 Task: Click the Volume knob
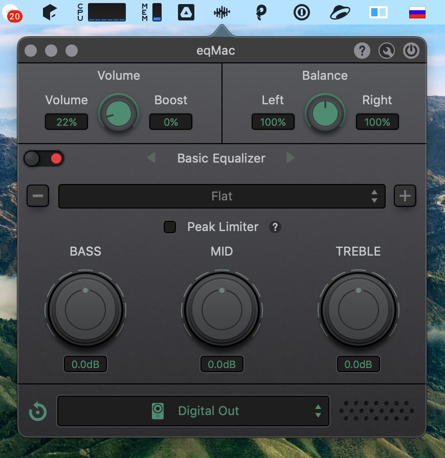pos(119,114)
